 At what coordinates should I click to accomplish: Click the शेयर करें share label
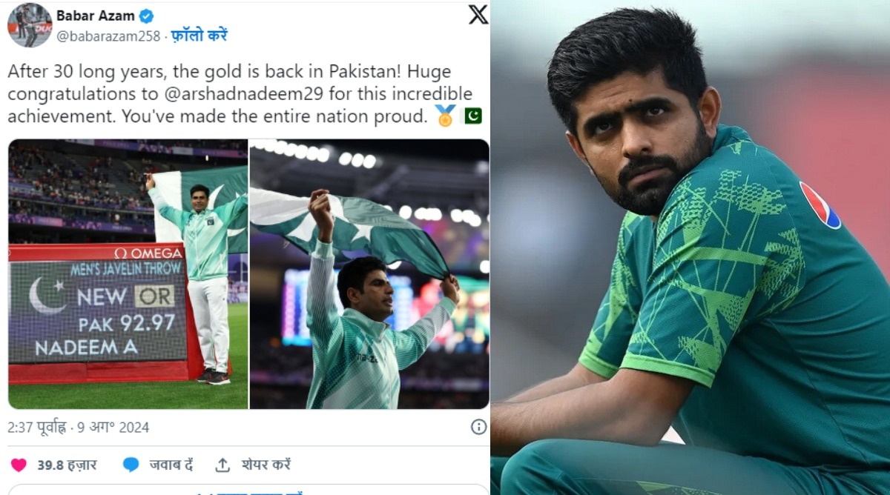[x=266, y=465]
